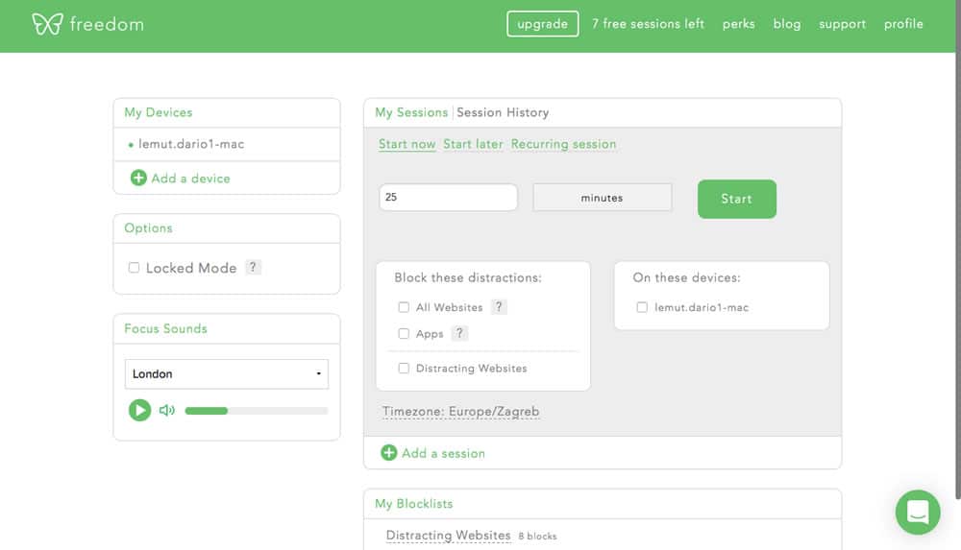Select lemut.dario1-mac under My Devices

(x=191, y=144)
